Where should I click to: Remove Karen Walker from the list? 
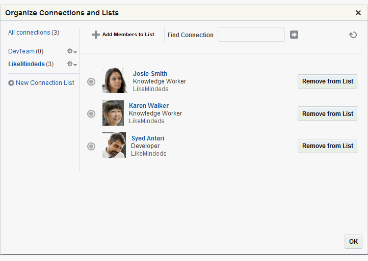(x=327, y=113)
